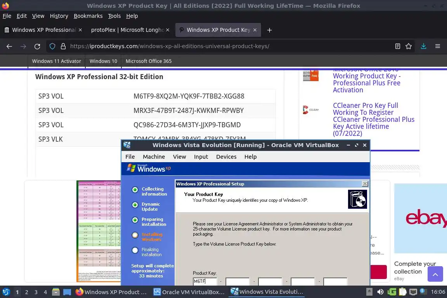Go back using Firefox back arrow
447x298 pixels.
(x=9, y=46)
